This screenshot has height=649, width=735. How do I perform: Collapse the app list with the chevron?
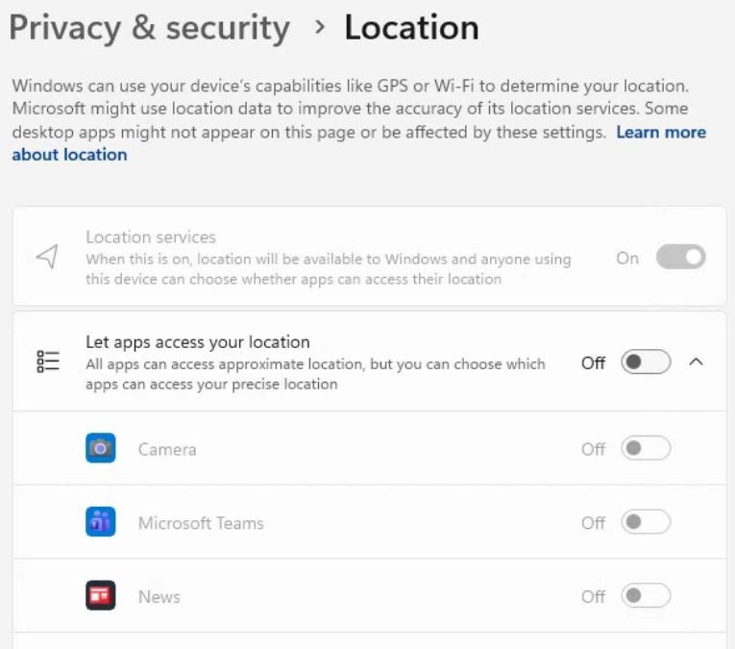click(x=698, y=362)
